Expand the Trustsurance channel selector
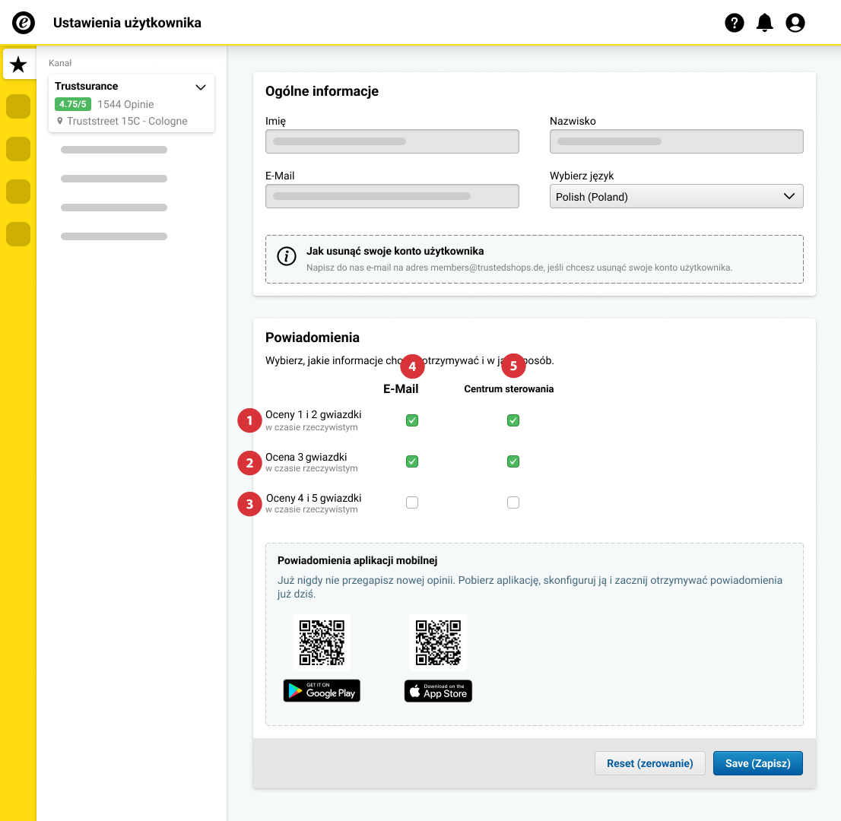The height and width of the screenshot is (821, 841). point(201,87)
